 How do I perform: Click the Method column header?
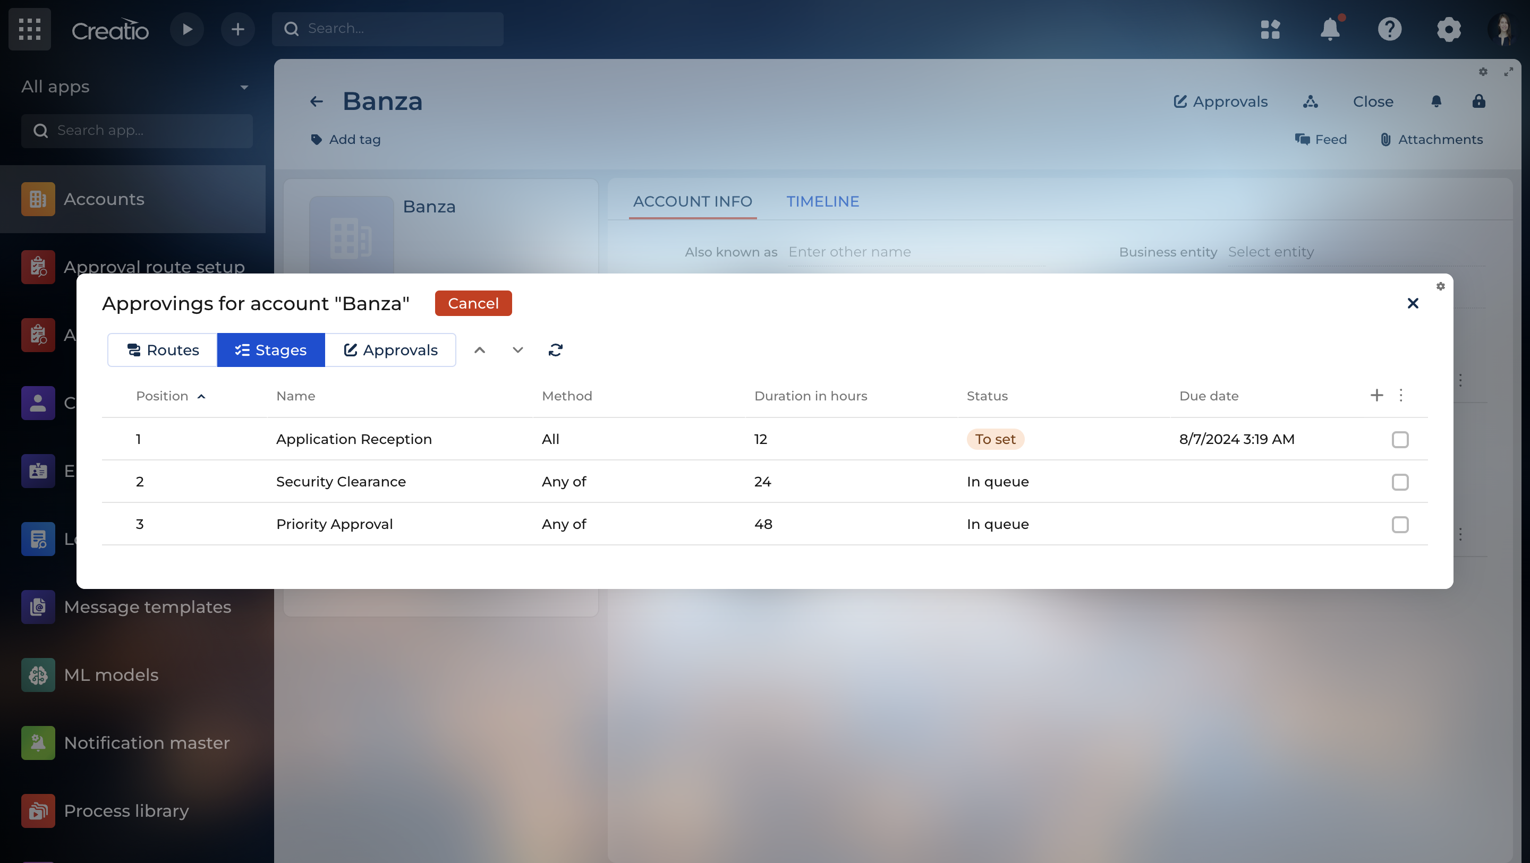click(567, 396)
